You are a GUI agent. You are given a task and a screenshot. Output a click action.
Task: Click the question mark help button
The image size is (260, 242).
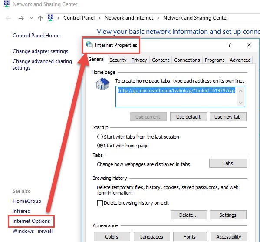point(230,45)
